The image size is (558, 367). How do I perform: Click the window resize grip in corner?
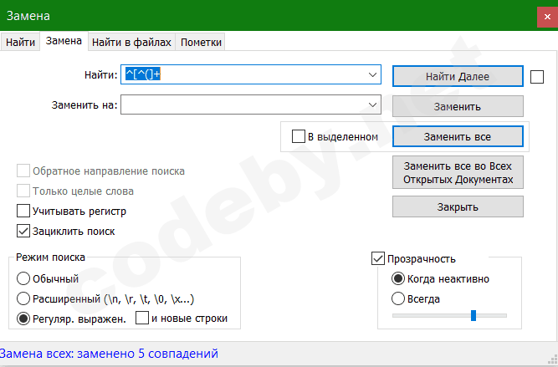[x=553, y=359]
